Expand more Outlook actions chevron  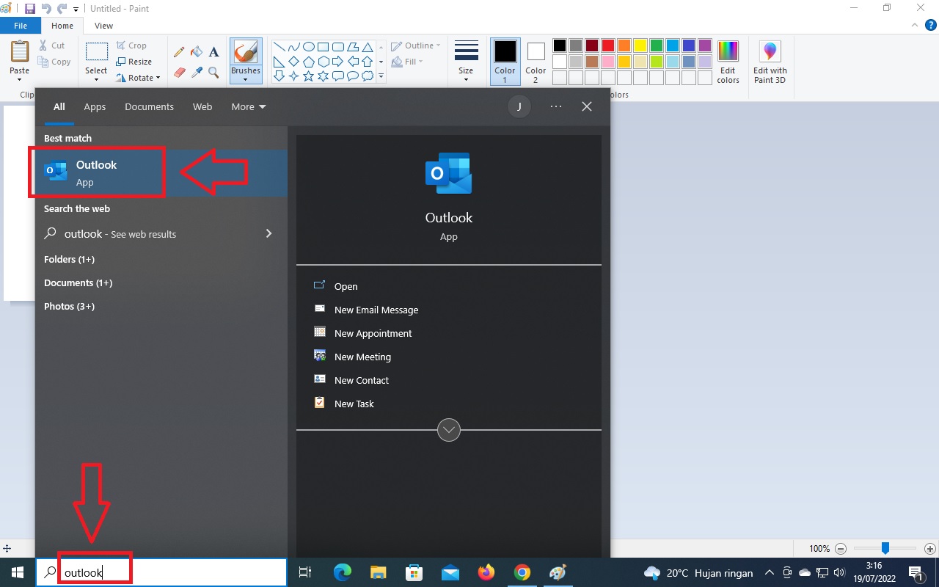coord(448,430)
